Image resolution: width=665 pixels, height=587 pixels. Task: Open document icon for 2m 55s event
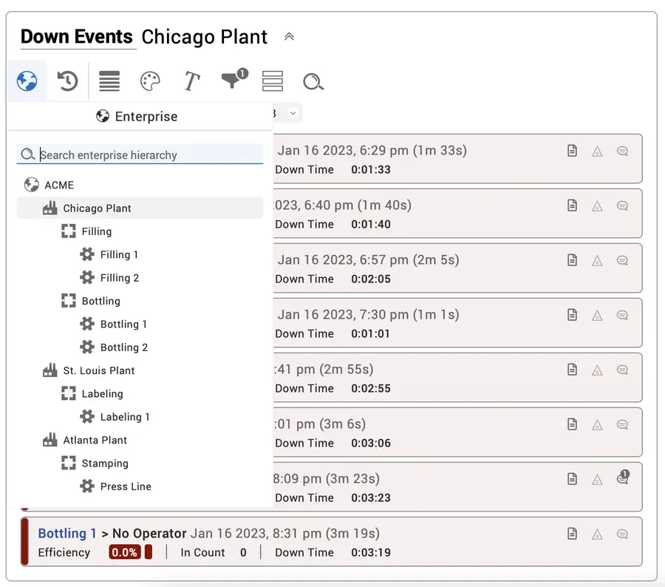[x=572, y=370]
